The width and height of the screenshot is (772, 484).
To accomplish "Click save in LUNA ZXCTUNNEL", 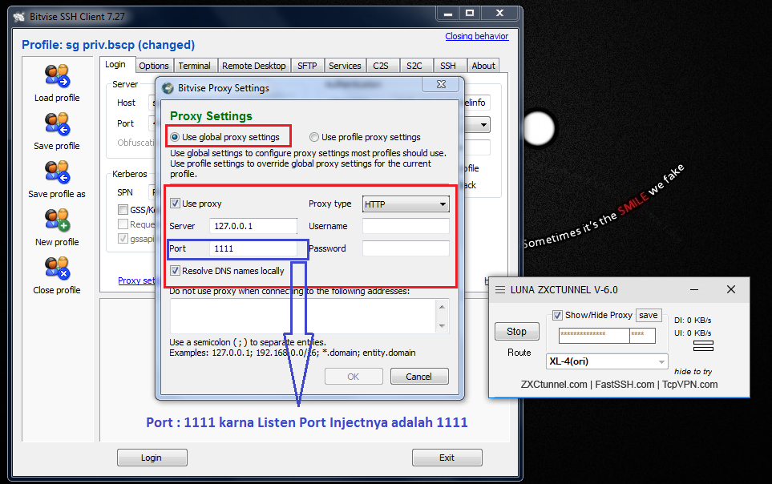I will (649, 315).
